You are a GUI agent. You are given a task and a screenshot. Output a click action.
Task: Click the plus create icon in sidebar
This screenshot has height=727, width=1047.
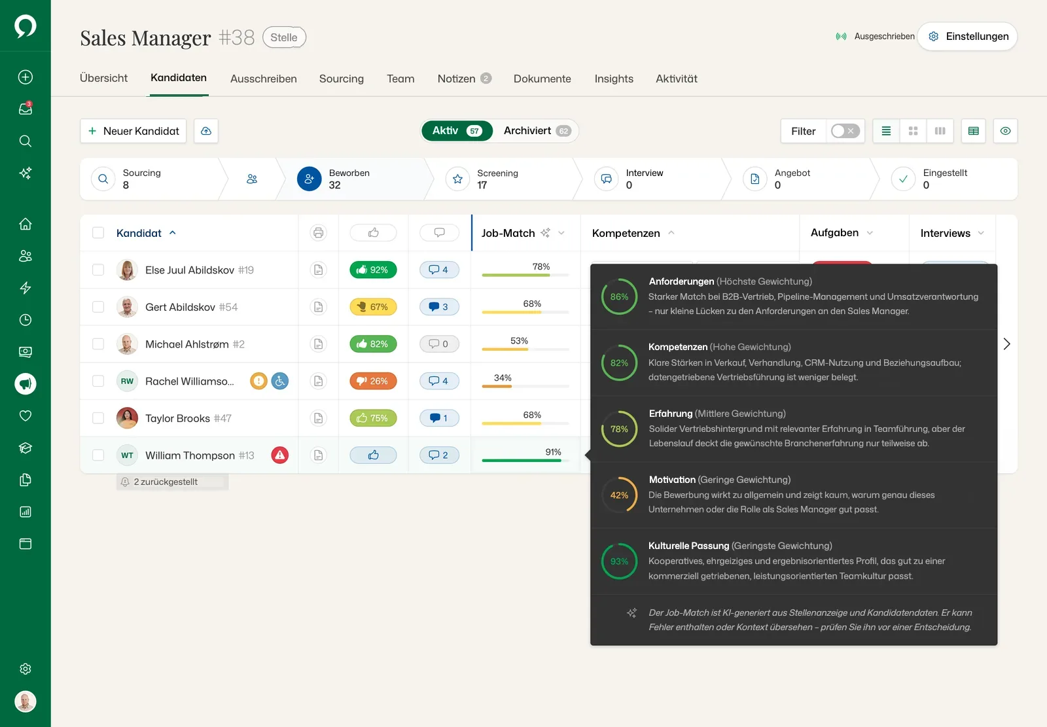pos(26,77)
